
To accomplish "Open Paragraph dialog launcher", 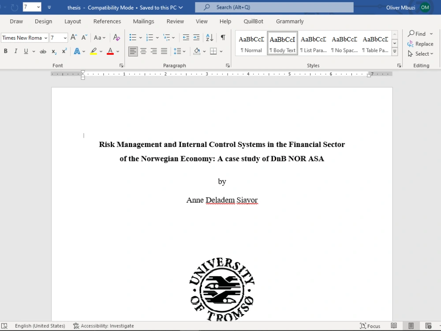I will (x=228, y=66).
